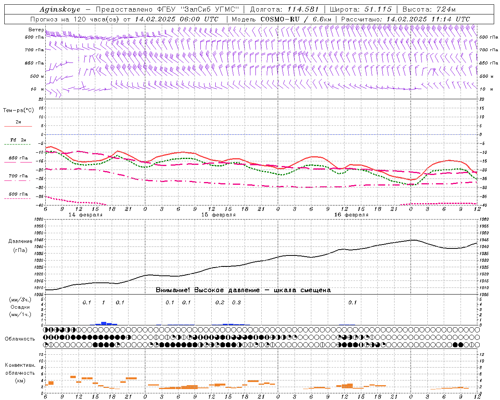Viewport: 500px width, 400px height.
Task: Click the '700 гПа' temperature legend entry
Action: pos(18,176)
